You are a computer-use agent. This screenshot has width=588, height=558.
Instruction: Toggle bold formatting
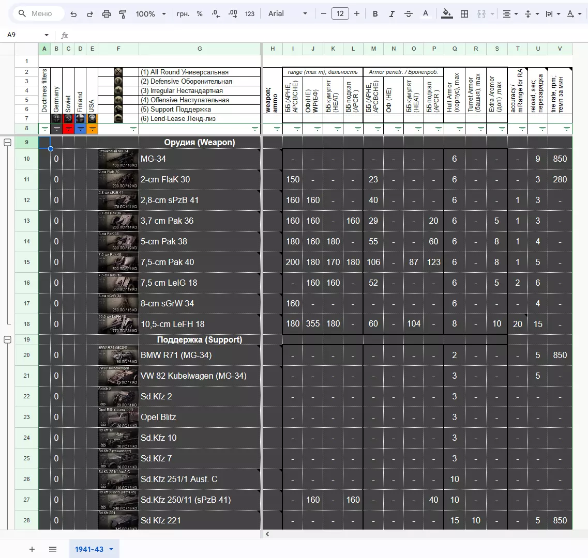[375, 14]
